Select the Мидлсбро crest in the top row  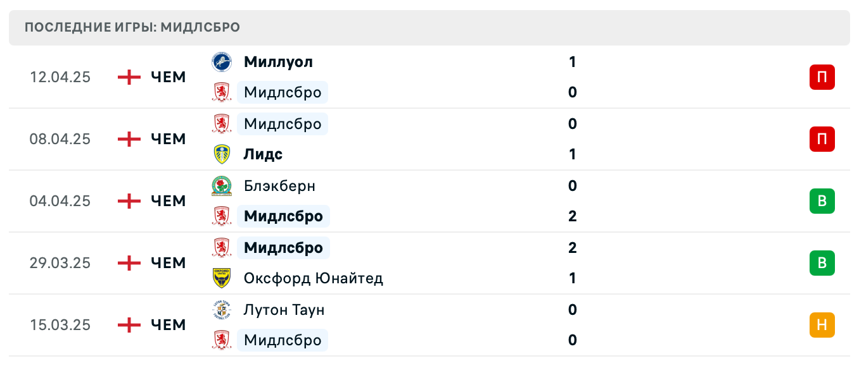pos(221,92)
